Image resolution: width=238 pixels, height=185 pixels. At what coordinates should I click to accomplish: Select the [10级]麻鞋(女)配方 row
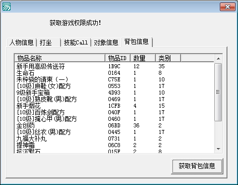pos(114,86)
